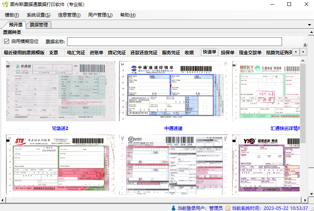
Task: Open the 汇通快运 HTKY waybill thumbnail
Action: point(266,91)
